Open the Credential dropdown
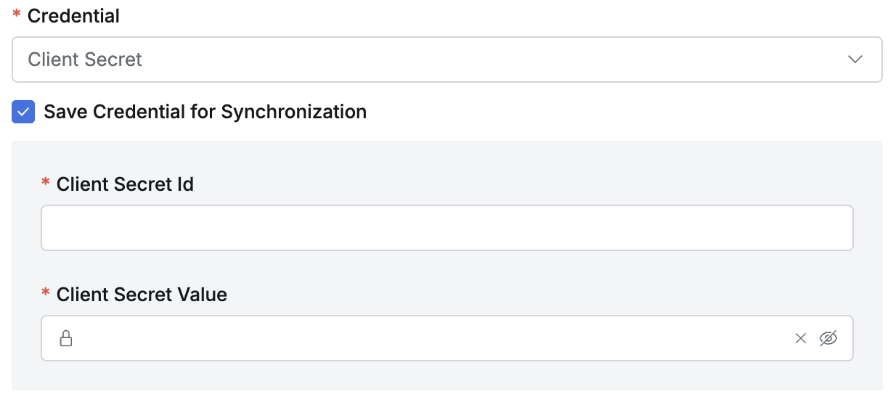The height and width of the screenshot is (402, 893). click(436, 60)
